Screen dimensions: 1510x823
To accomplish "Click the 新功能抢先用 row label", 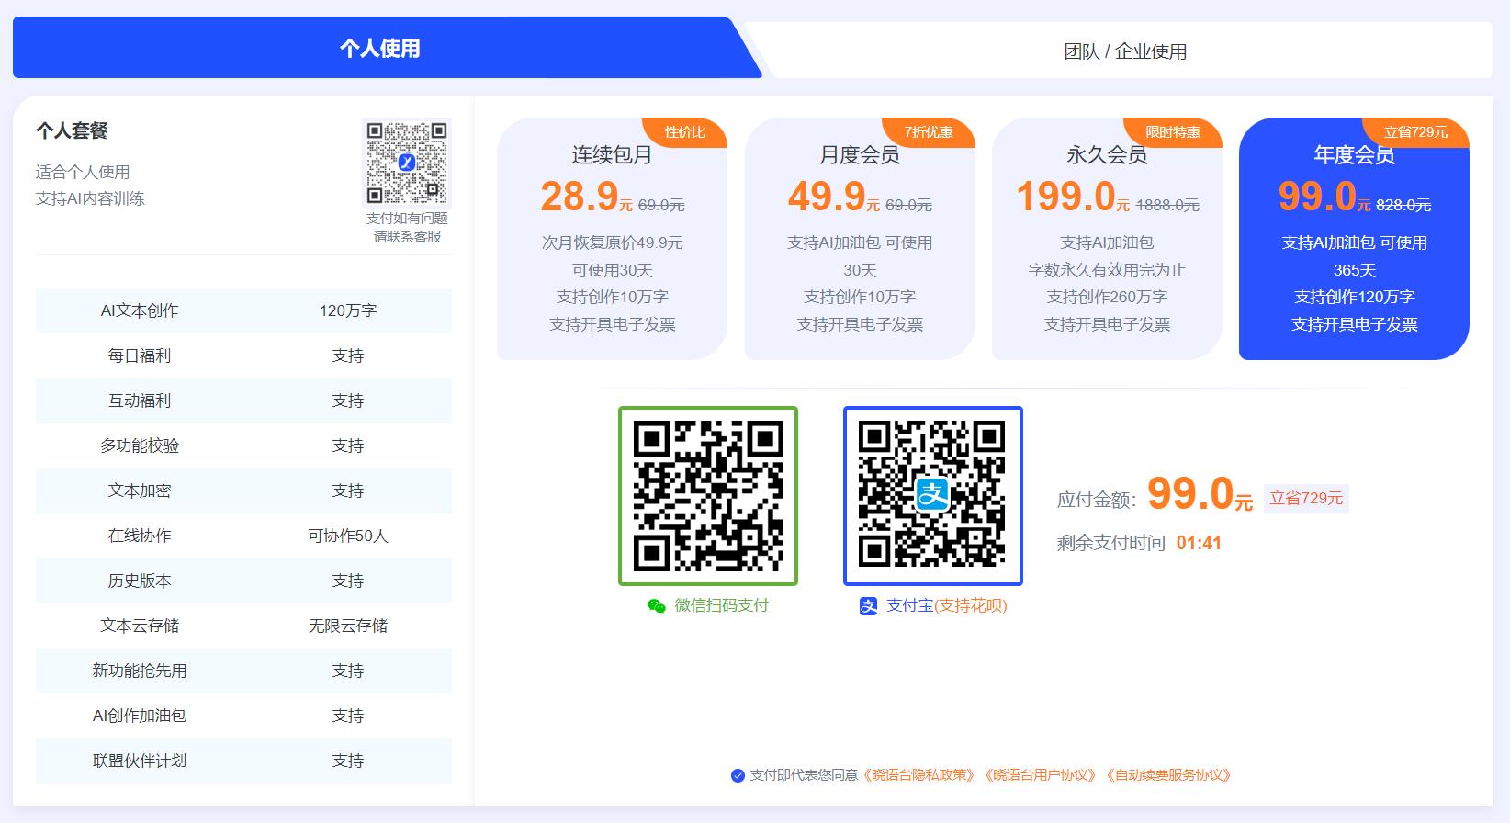I will coord(140,671).
